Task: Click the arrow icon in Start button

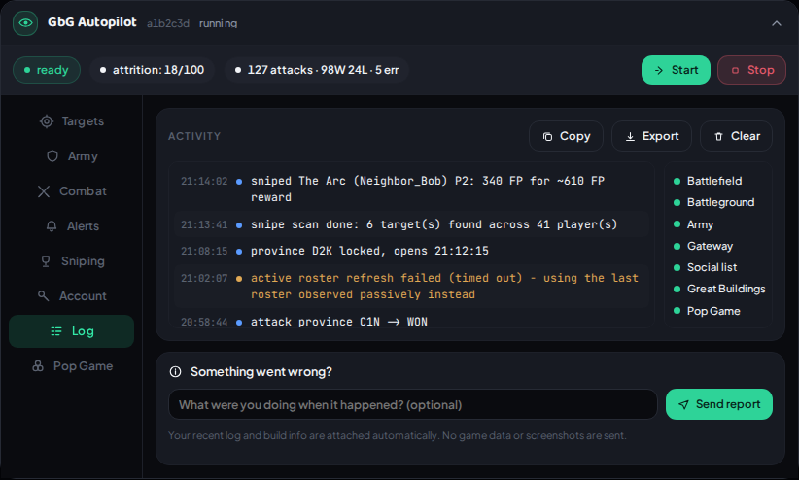Action: point(659,70)
